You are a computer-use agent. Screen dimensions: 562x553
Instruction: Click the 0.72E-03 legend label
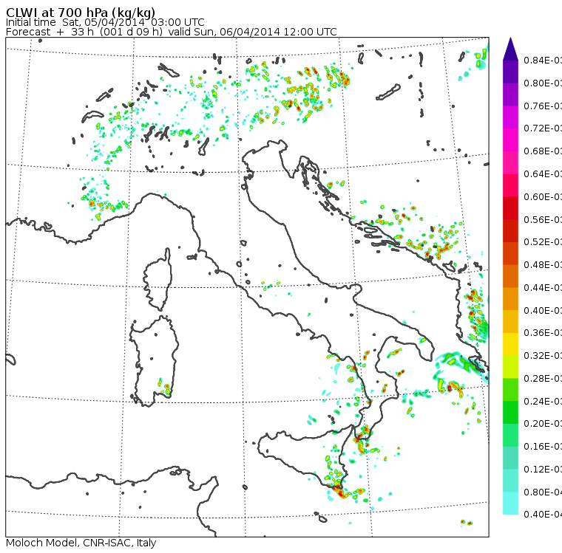pyautogui.click(x=543, y=128)
